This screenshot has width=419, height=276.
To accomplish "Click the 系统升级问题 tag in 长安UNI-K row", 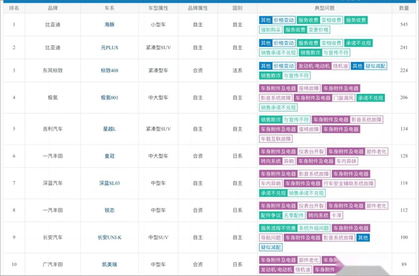I will 314,228.
